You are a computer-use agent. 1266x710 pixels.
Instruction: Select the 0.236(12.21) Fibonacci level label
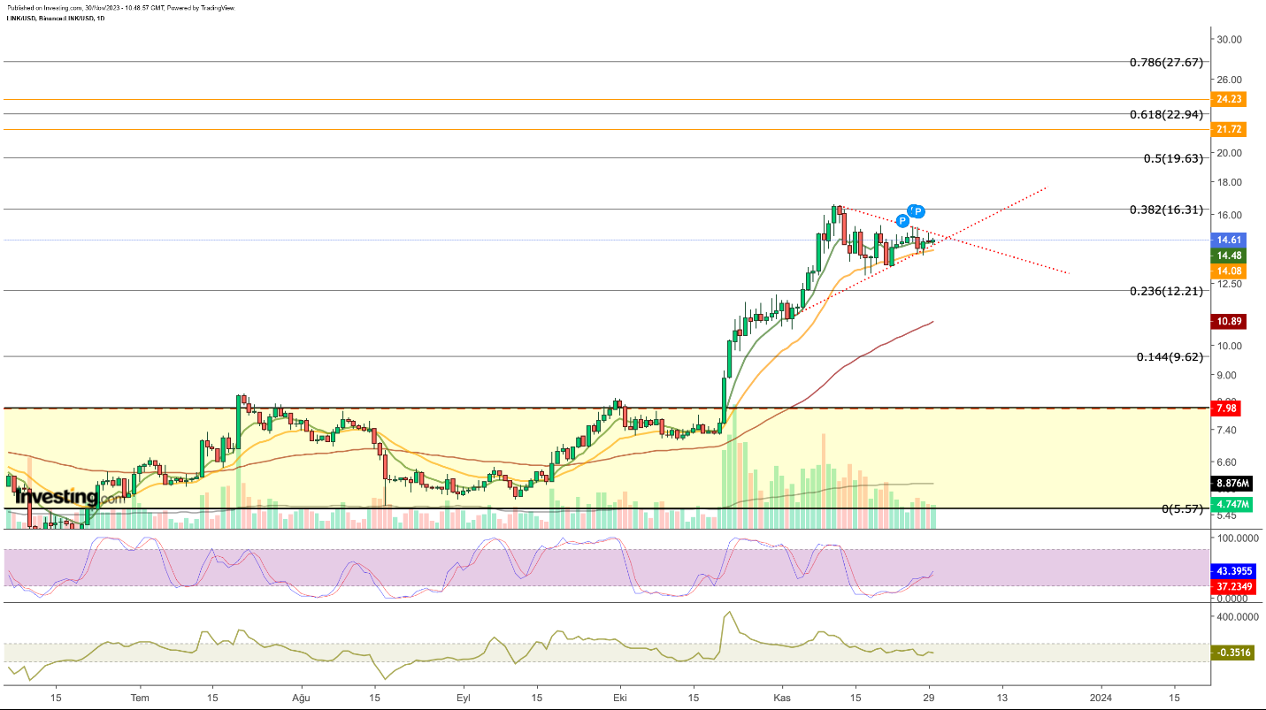point(1166,291)
